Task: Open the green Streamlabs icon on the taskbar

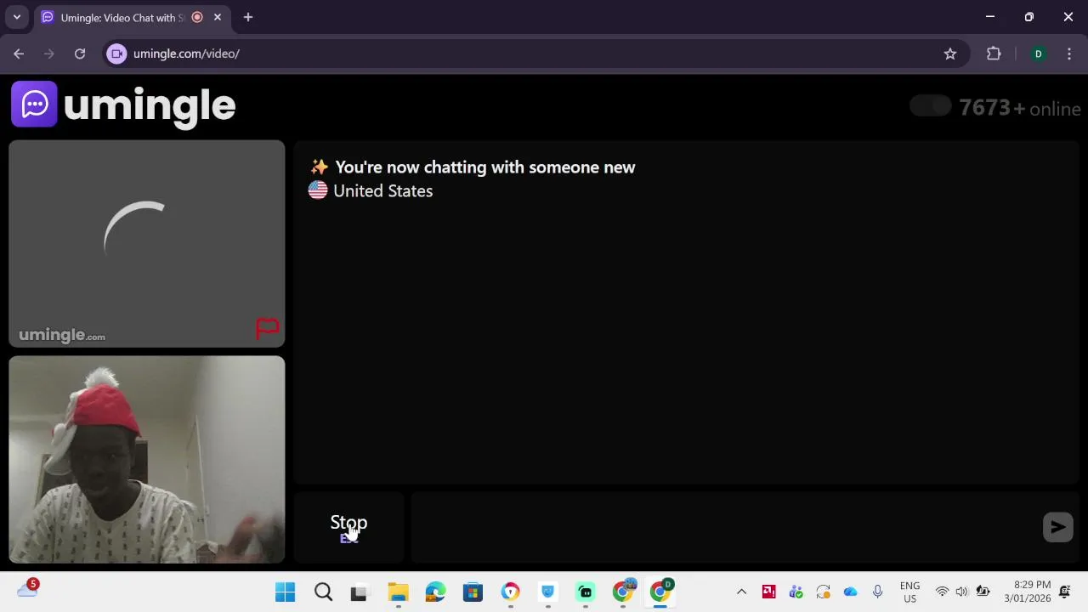Action: 585,592
